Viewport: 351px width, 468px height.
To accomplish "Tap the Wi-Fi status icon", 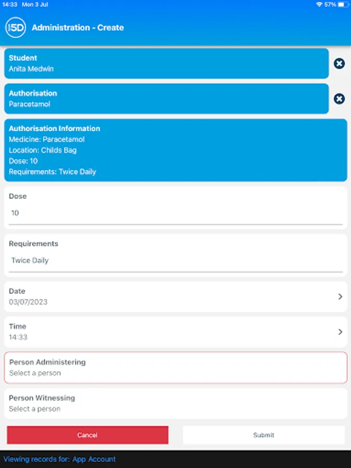I will 319,4.
